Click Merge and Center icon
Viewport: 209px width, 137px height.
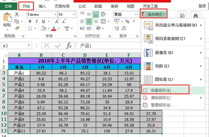pos(103,22)
